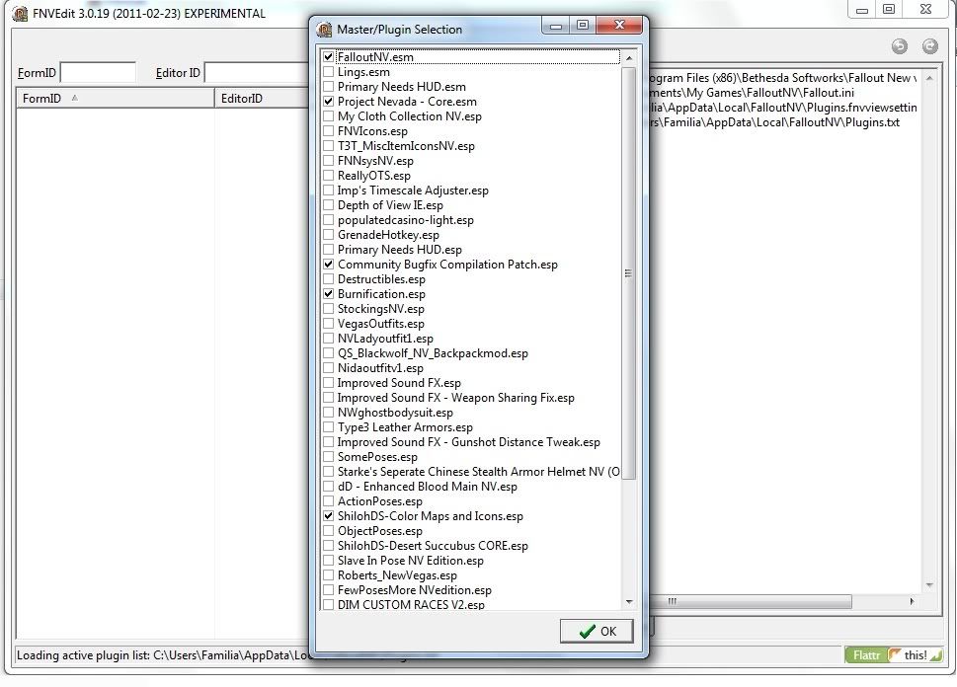Check Imp's Timescale Adjuster.esp

tap(328, 191)
